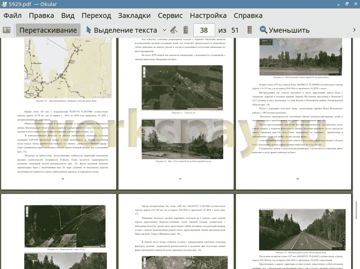Click the 'Рисунок 11 - Точка 43 км' caption
Image resolution: width=360 pixels, height=269 pixels.
point(184,113)
